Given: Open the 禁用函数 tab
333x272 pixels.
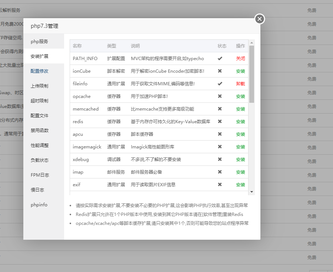Looking at the screenshot, I should (44, 130).
